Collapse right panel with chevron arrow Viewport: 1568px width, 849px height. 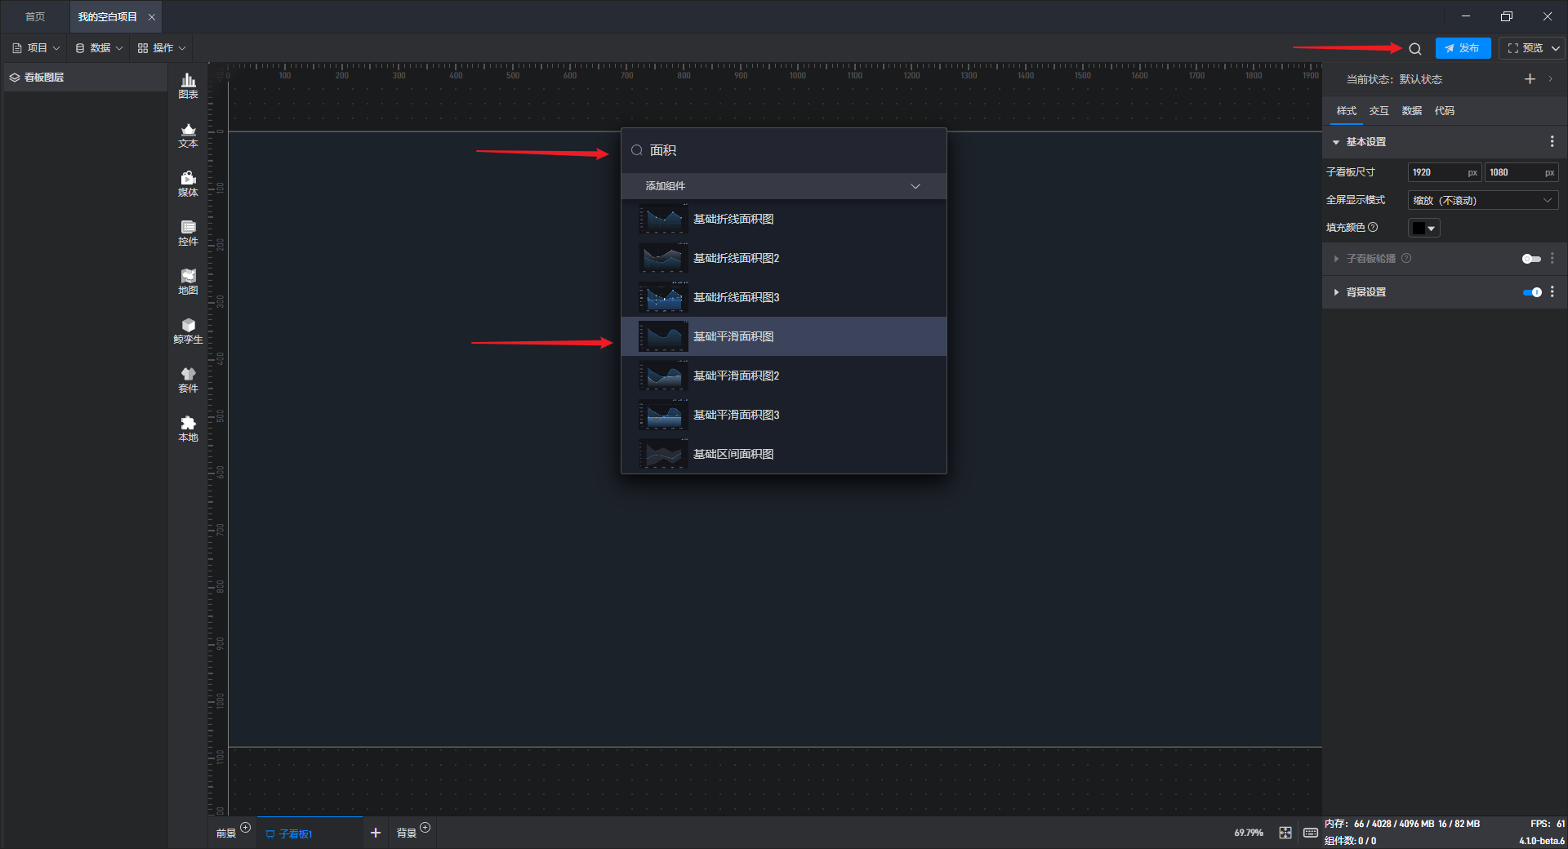click(x=1550, y=79)
